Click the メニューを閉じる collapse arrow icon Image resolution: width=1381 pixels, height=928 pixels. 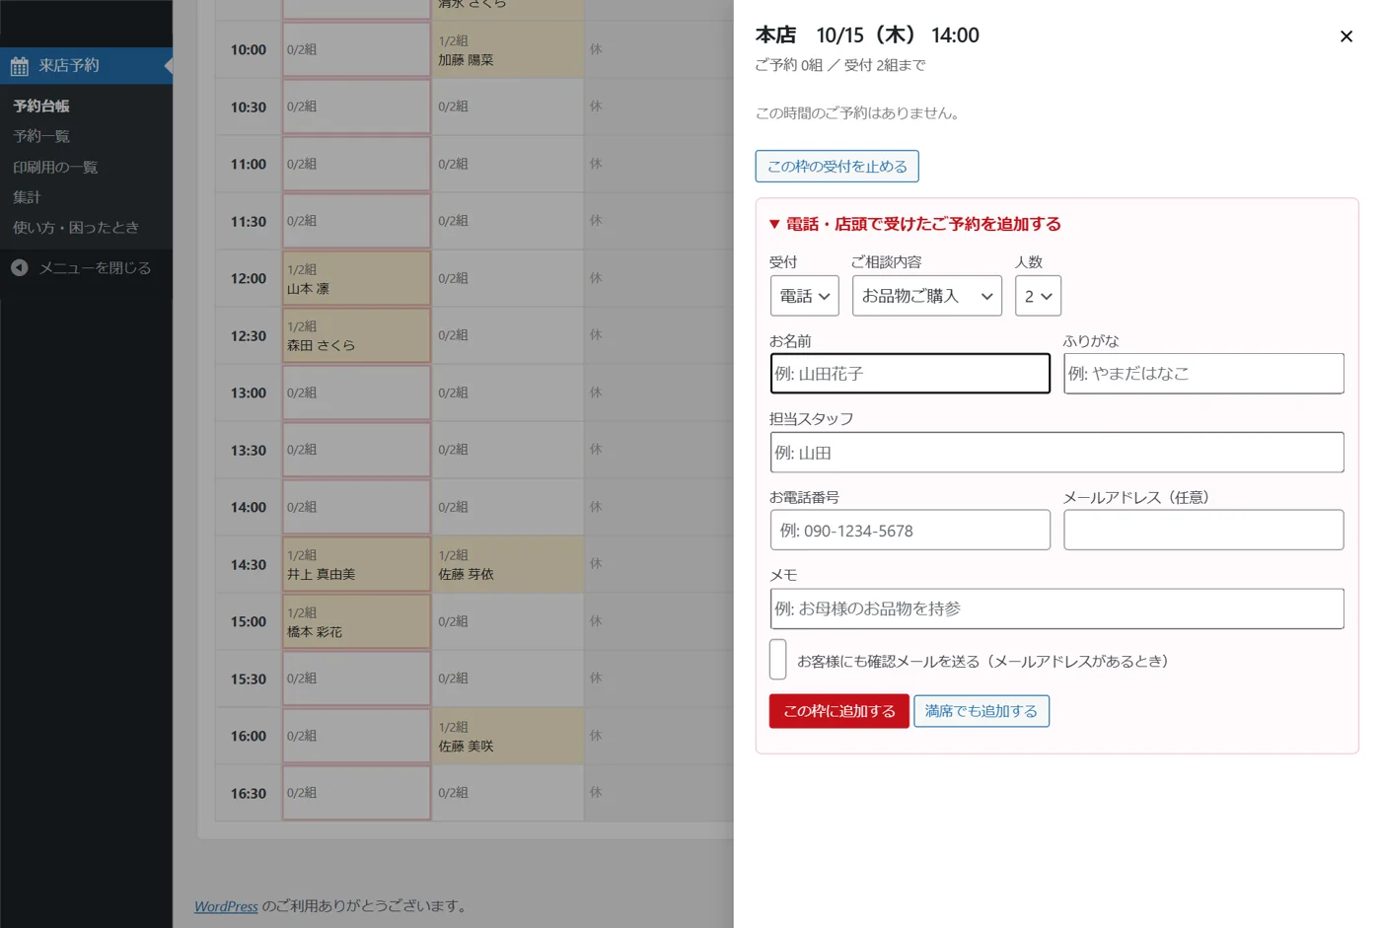19,267
